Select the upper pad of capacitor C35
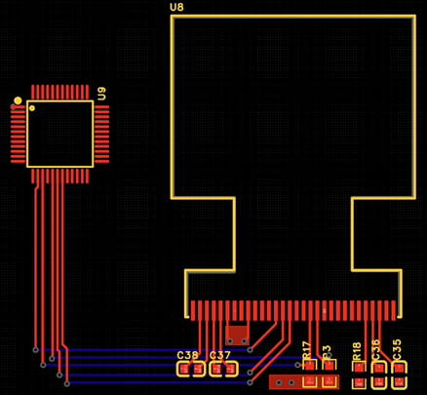 coord(399,368)
